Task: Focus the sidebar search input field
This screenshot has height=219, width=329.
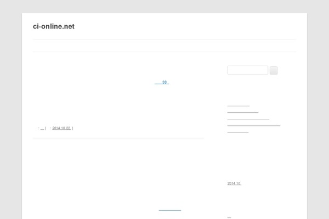Action: 248,70
